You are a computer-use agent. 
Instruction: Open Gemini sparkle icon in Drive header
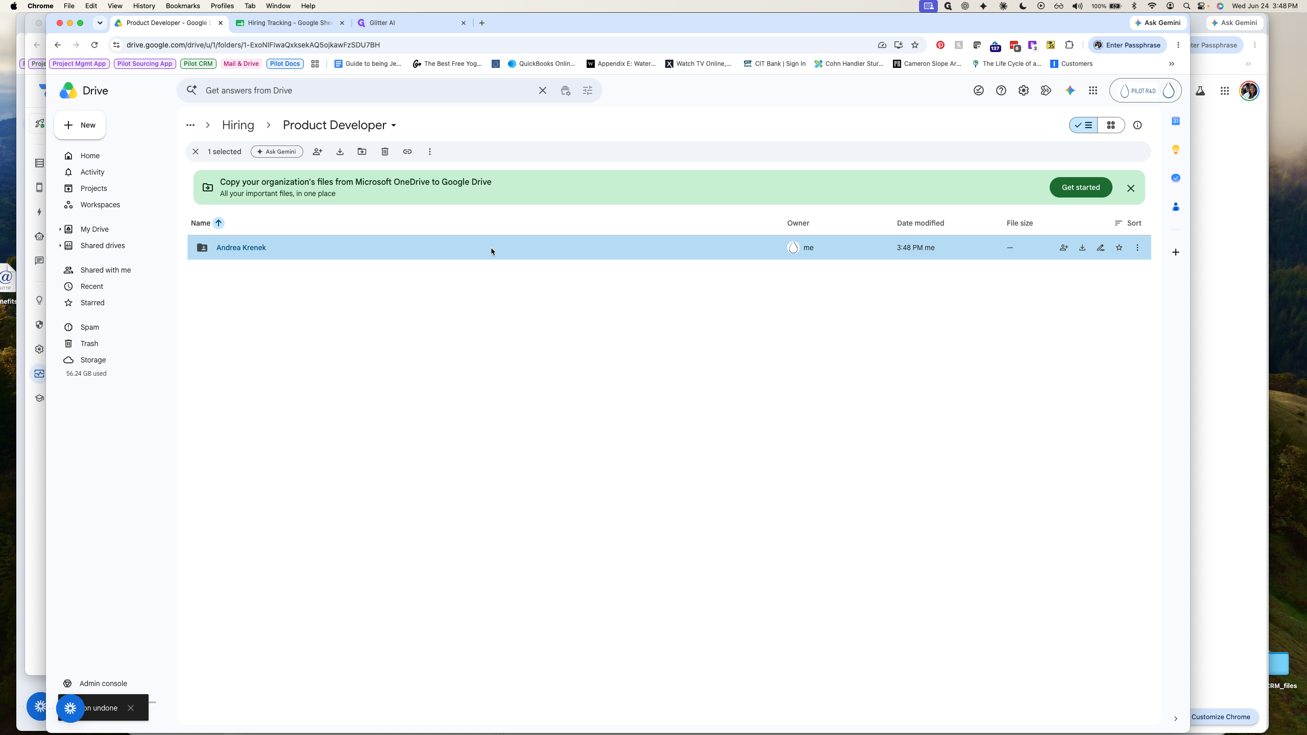pyautogui.click(x=1070, y=90)
